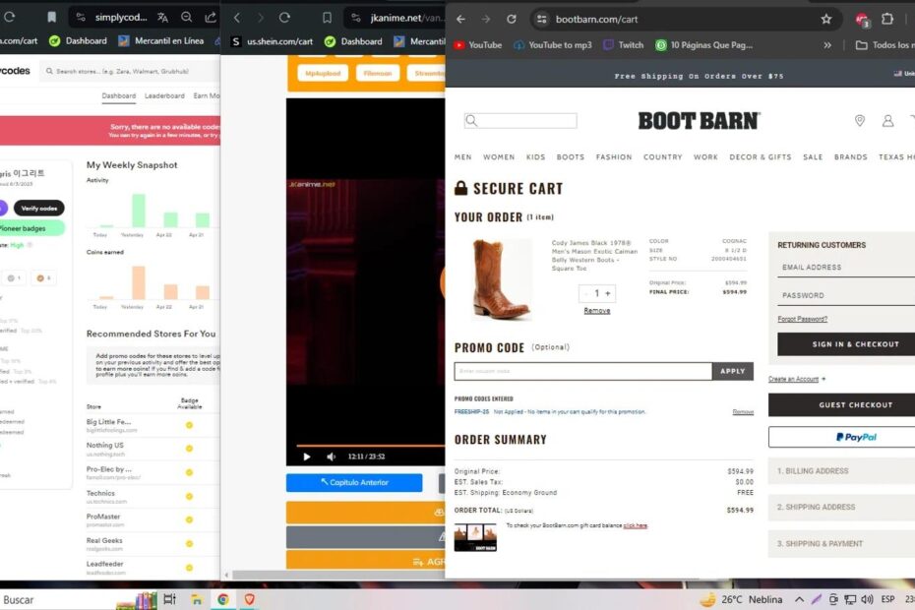The height and width of the screenshot is (610, 915).
Task: Remove the boots from the cart
Action: (597, 311)
